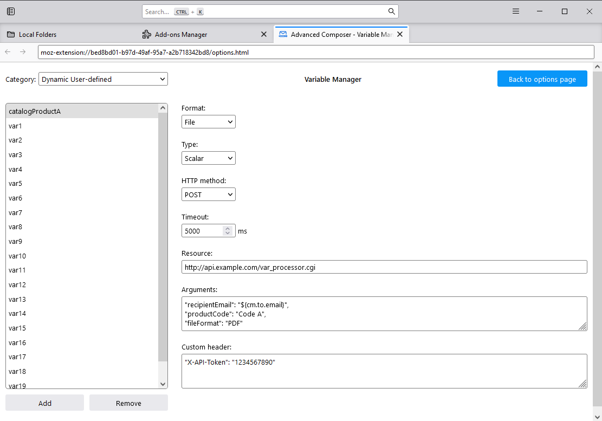Select var12 in the variable list
This screenshot has width=602, height=421.
click(x=82, y=285)
